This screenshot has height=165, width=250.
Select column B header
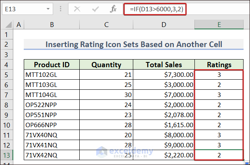tap(52, 25)
